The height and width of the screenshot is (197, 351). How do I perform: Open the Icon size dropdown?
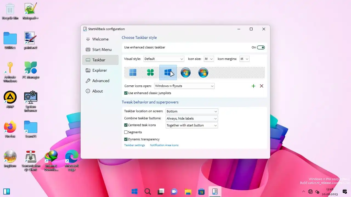tap(209, 59)
